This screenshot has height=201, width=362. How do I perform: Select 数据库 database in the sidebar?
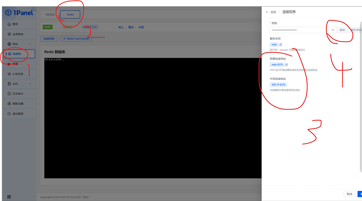[x=17, y=54]
